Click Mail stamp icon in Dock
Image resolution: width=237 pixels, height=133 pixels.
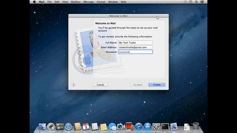point(174,126)
